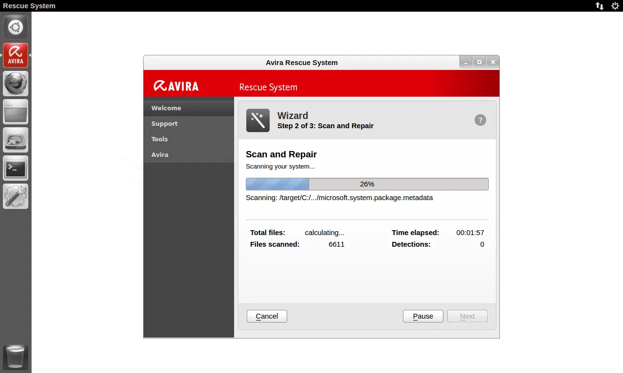Select Tools in the sidebar
Screen dimensions: 623x373
[160, 139]
